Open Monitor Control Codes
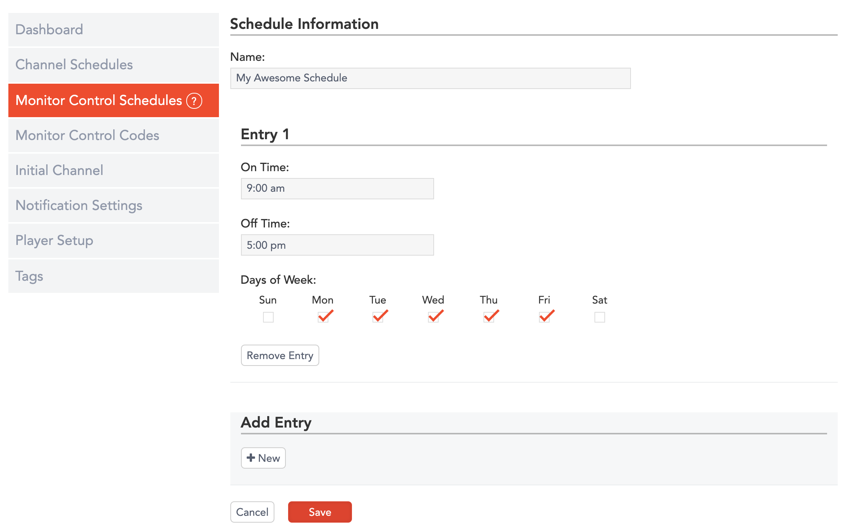Screen dimensions: 859x531 point(114,135)
